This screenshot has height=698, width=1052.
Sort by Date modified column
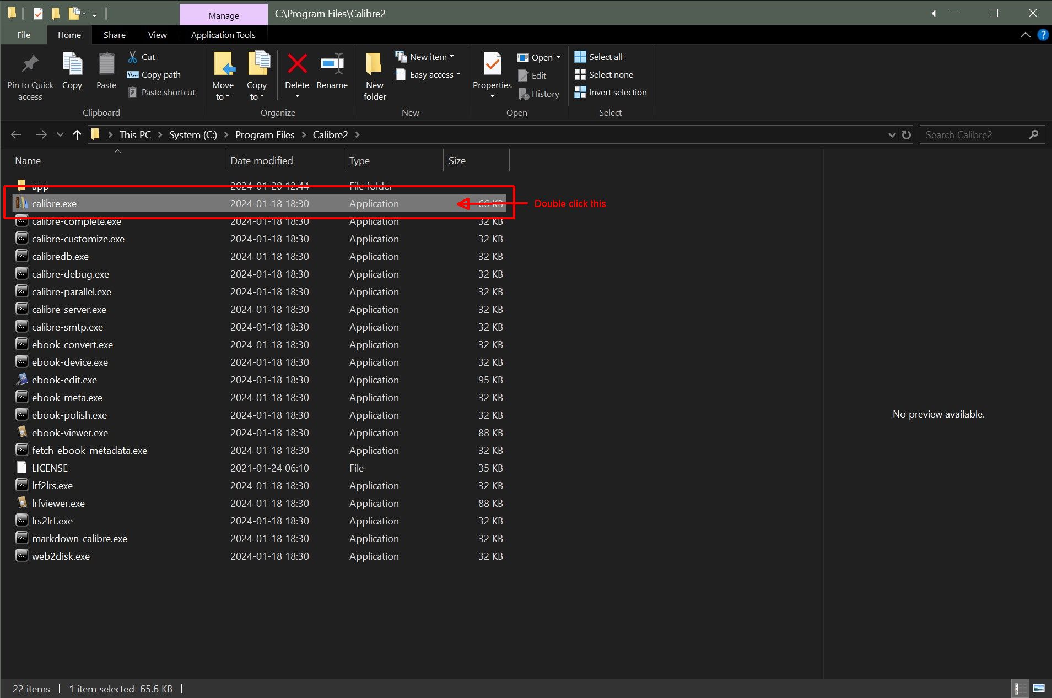(284, 160)
